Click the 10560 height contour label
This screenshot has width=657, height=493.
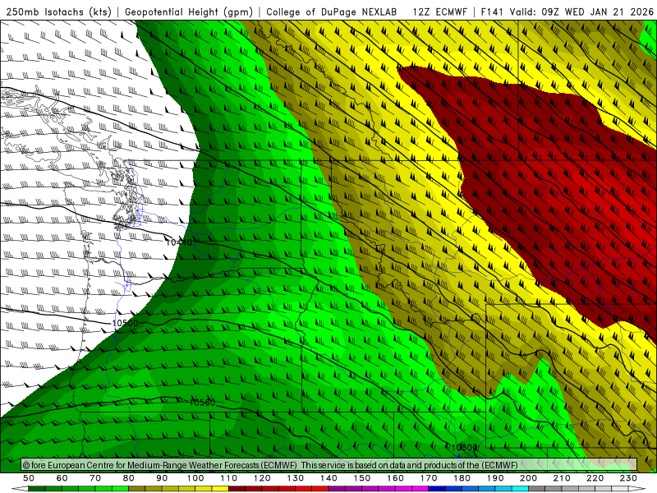click(x=202, y=403)
